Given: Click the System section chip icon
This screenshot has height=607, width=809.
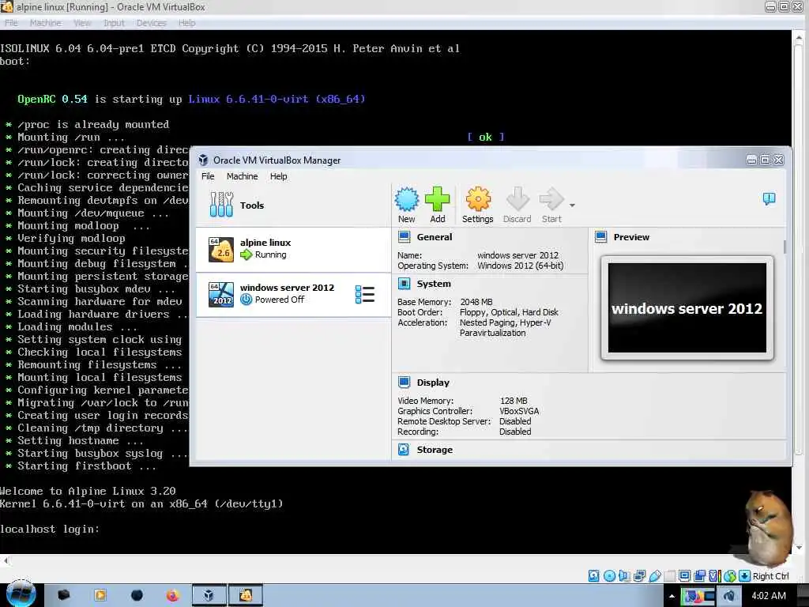Looking at the screenshot, I should coord(404,284).
